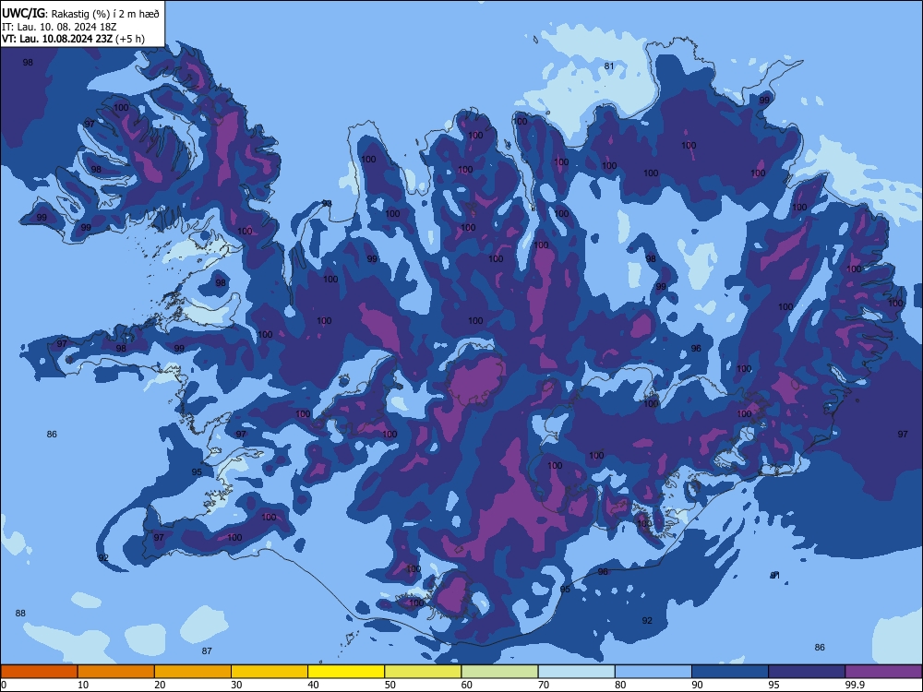This screenshot has width=923, height=692.
Task: Click the '50' tick label under the color bar
Action: (x=390, y=685)
